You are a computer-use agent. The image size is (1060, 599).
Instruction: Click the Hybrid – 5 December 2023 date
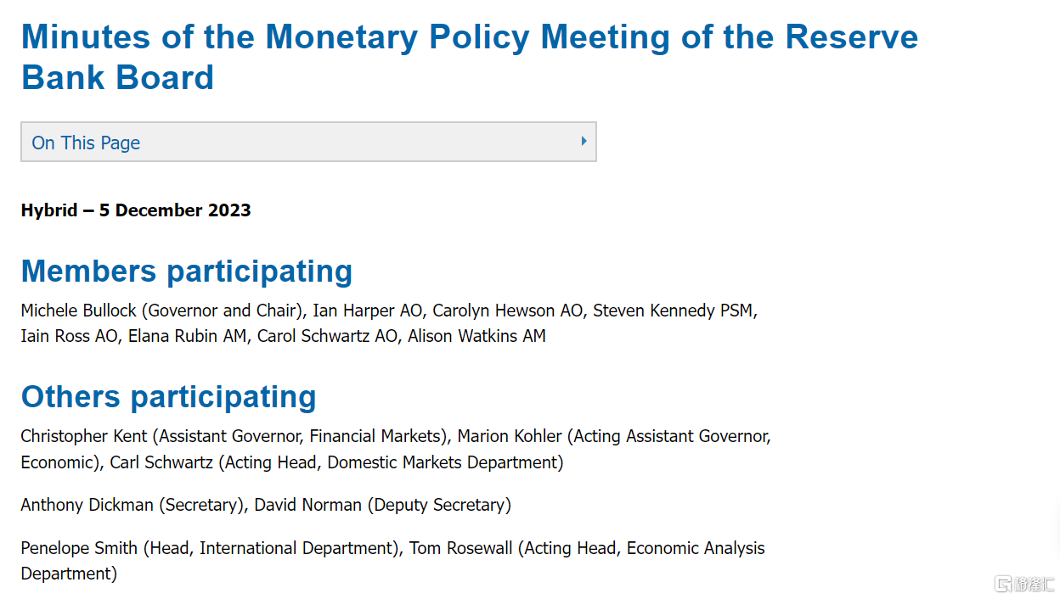coord(136,210)
